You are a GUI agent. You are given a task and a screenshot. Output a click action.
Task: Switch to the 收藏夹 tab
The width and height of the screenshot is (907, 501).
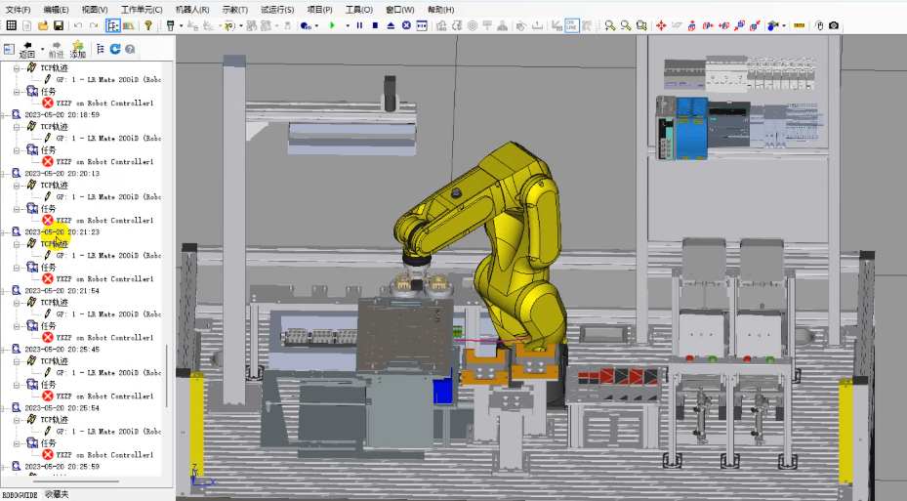[56, 494]
